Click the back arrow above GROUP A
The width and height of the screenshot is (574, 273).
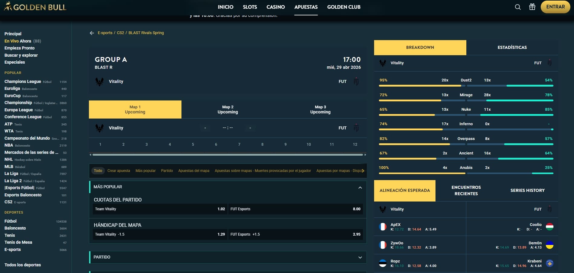pos(92,33)
